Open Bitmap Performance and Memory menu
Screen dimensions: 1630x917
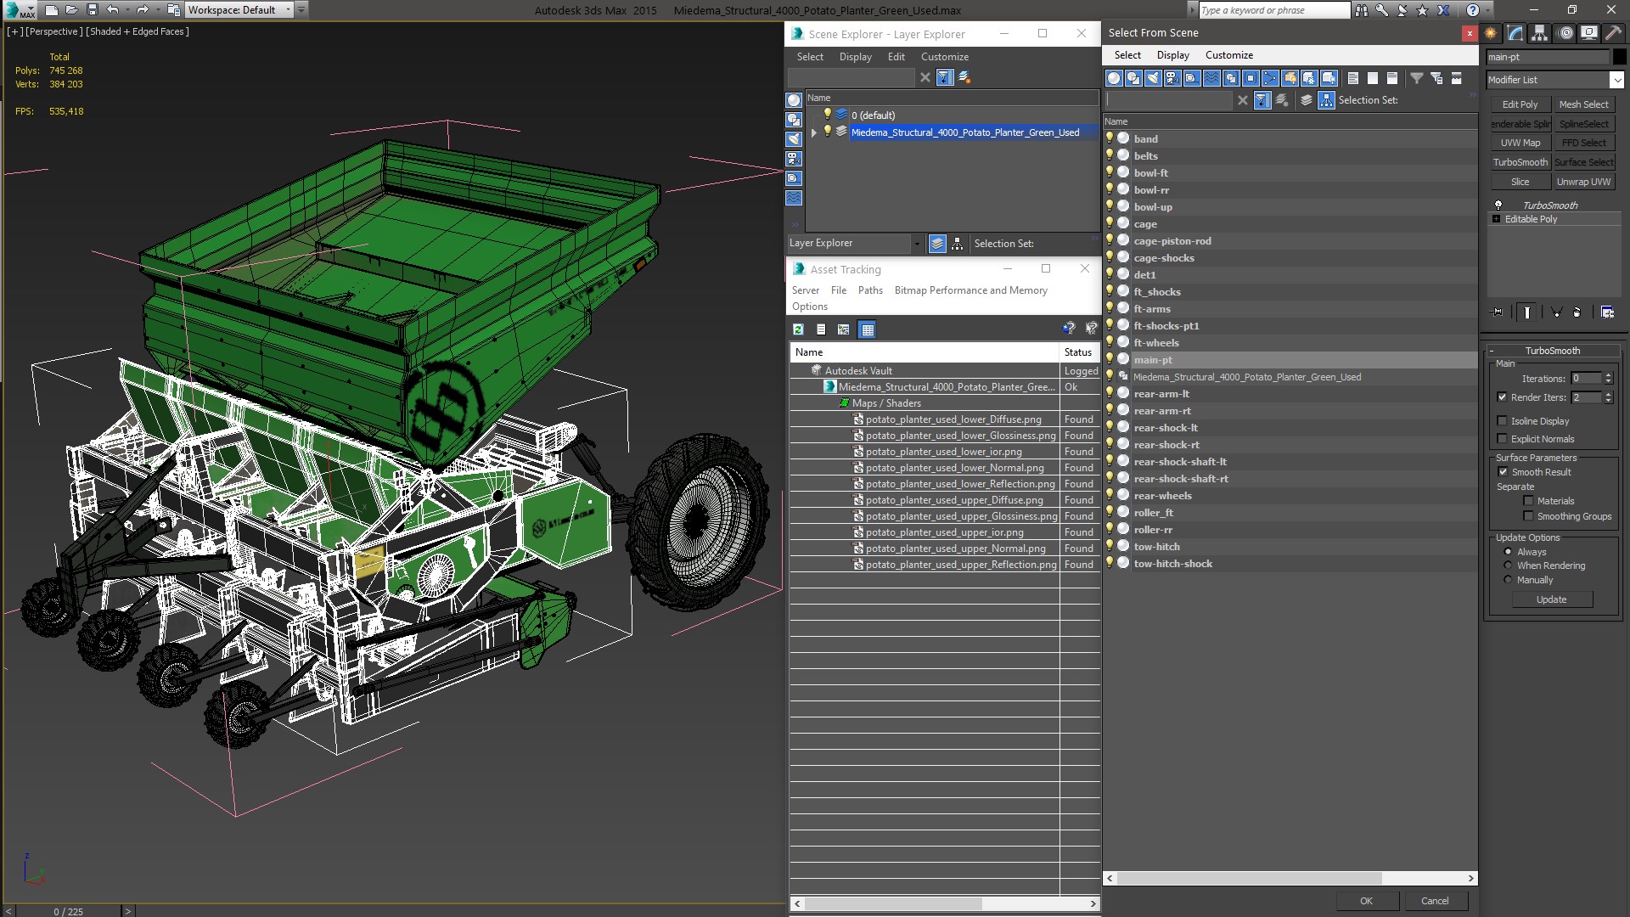click(970, 290)
